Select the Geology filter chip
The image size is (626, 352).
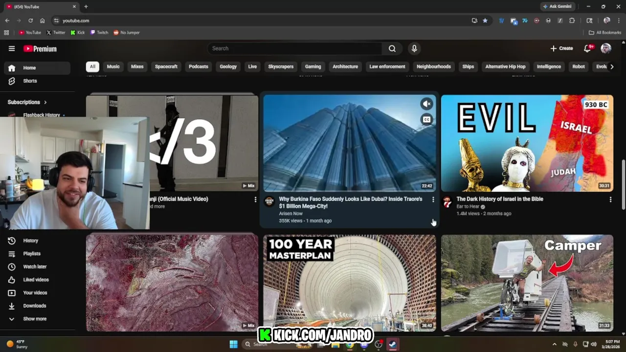(x=228, y=66)
